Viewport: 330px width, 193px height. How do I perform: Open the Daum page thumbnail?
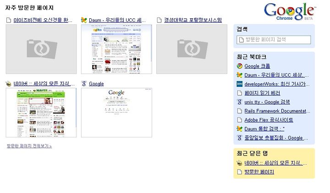point(116,49)
